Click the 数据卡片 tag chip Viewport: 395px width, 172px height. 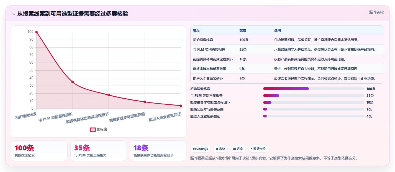[x=258, y=149]
